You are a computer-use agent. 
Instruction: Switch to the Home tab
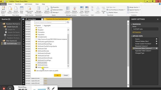click(x=10, y=4)
